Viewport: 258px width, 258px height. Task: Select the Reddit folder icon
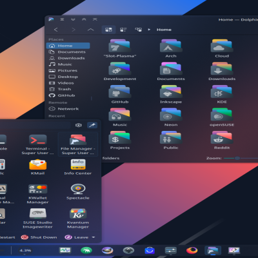222,137
